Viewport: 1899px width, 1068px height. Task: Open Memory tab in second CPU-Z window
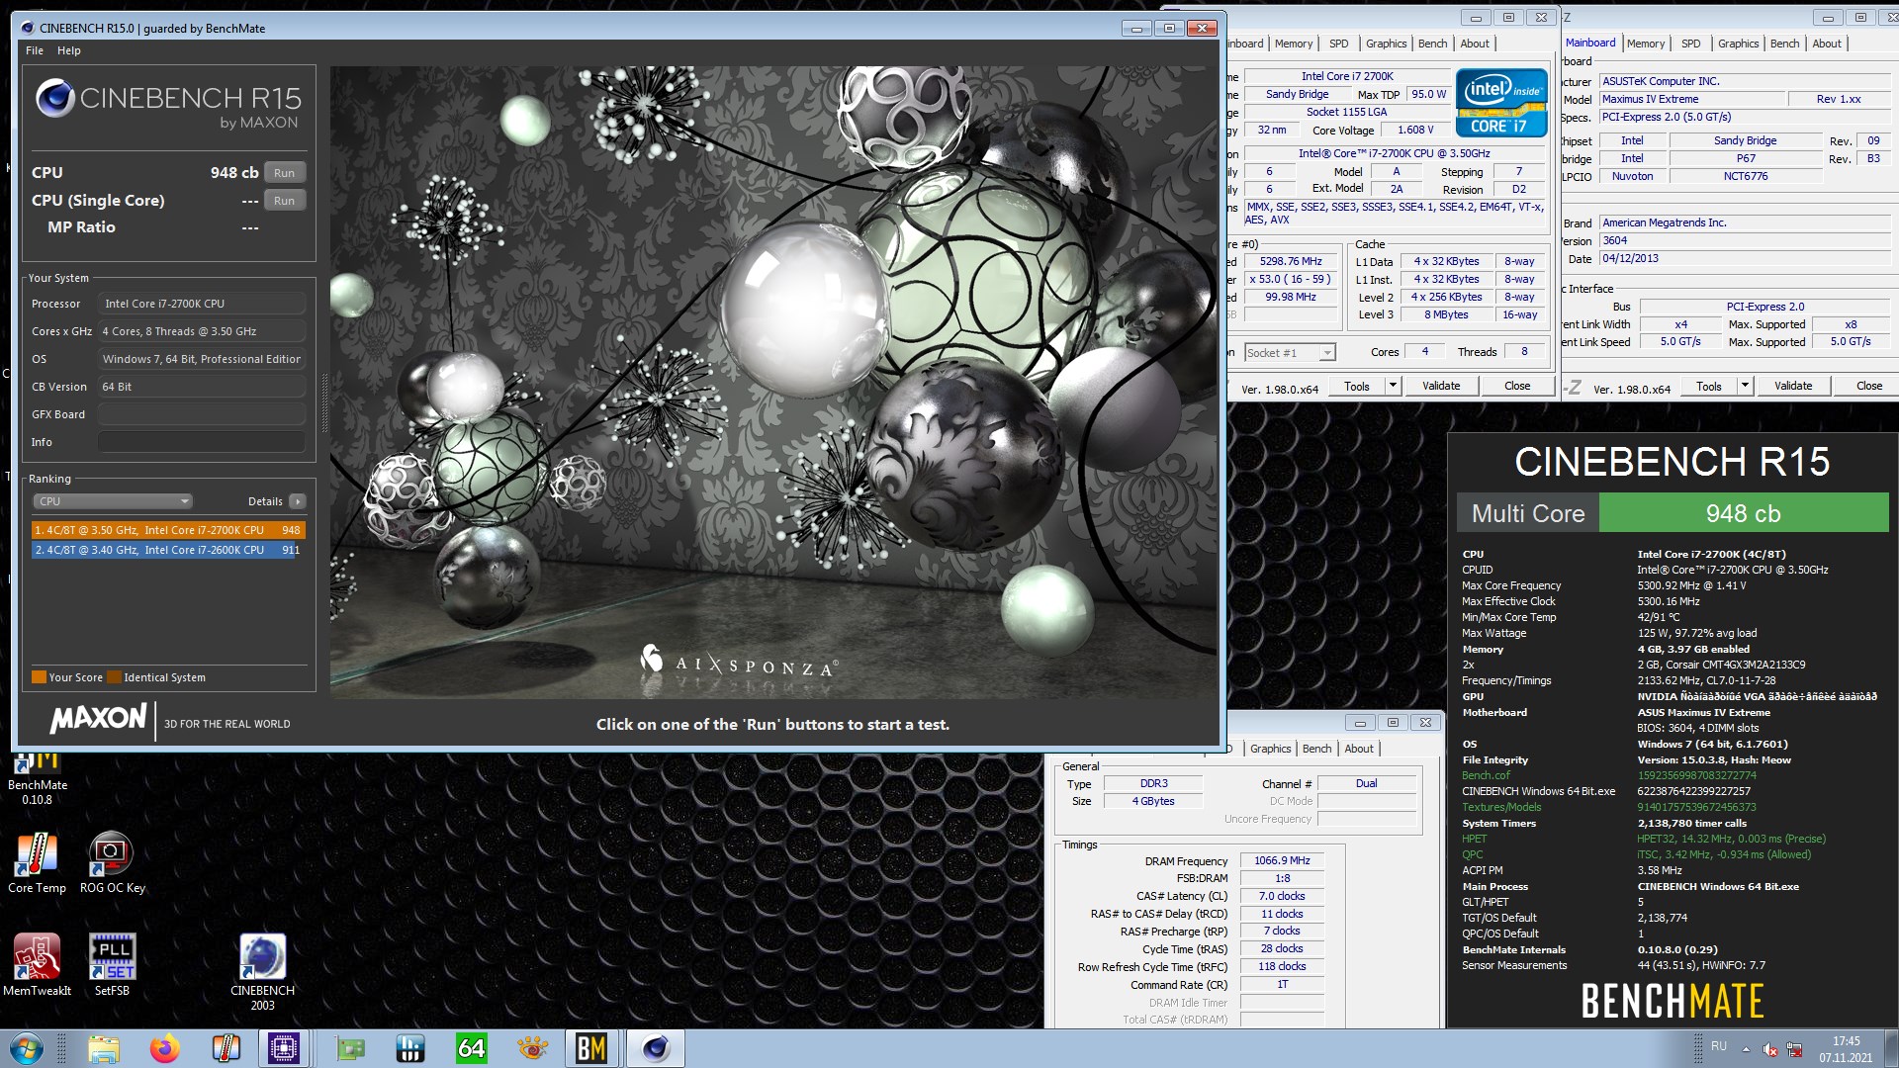[1646, 44]
